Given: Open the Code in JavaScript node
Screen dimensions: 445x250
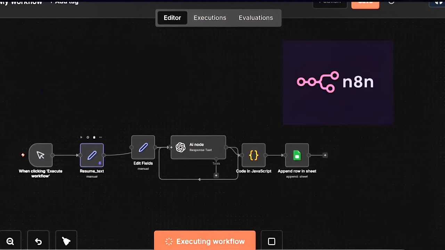Looking at the screenshot, I should (x=254, y=155).
